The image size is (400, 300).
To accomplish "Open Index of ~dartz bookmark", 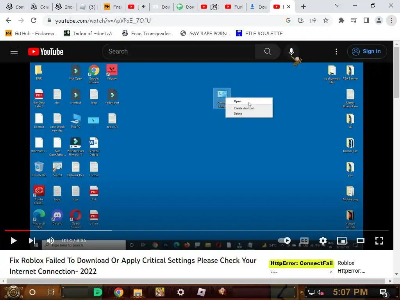I will coord(89,34).
